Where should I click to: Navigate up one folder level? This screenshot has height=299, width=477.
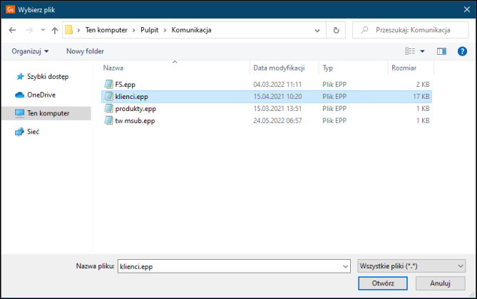click(x=54, y=31)
